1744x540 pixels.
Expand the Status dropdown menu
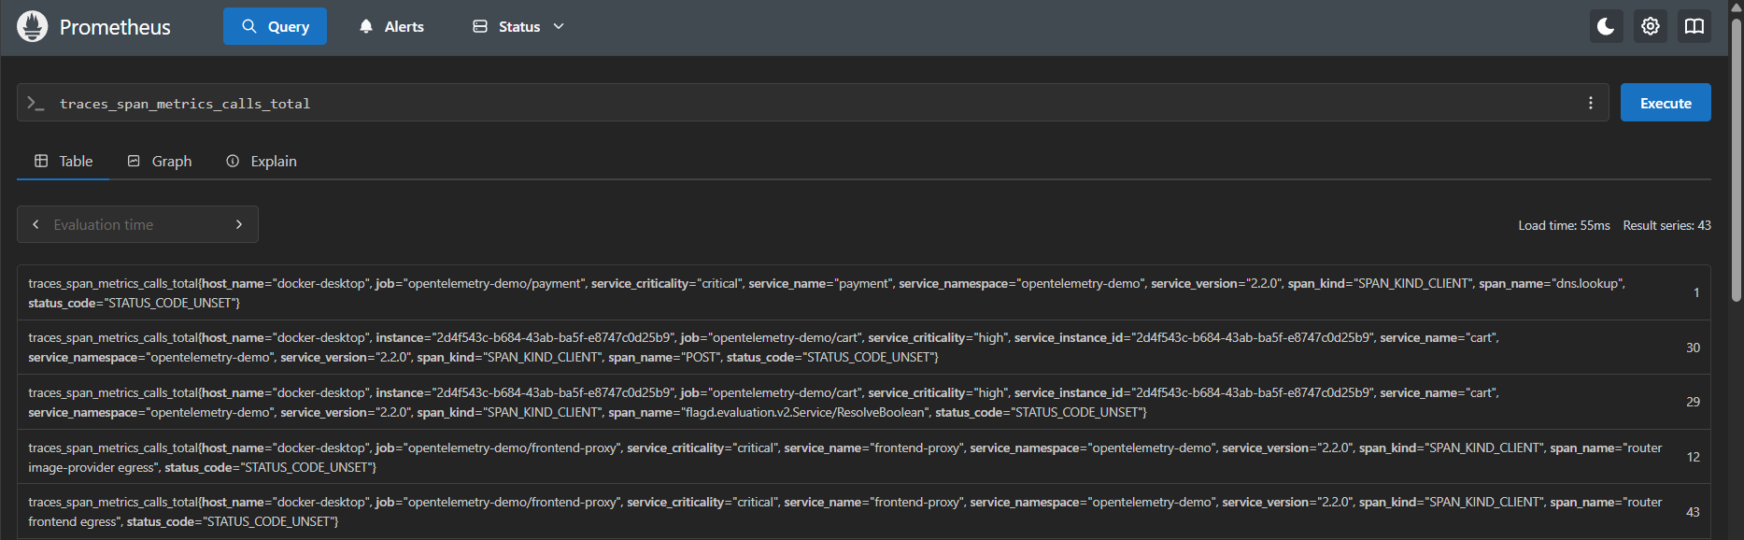(x=518, y=26)
